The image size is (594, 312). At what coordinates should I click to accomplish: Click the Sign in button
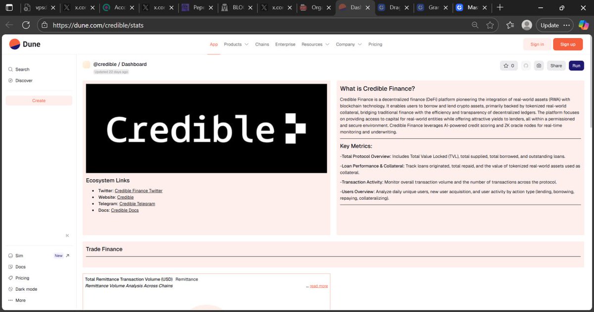[537, 44]
